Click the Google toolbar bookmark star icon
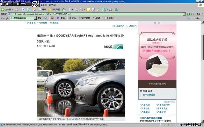This screenshot has height=127, width=204. click(58, 18)
